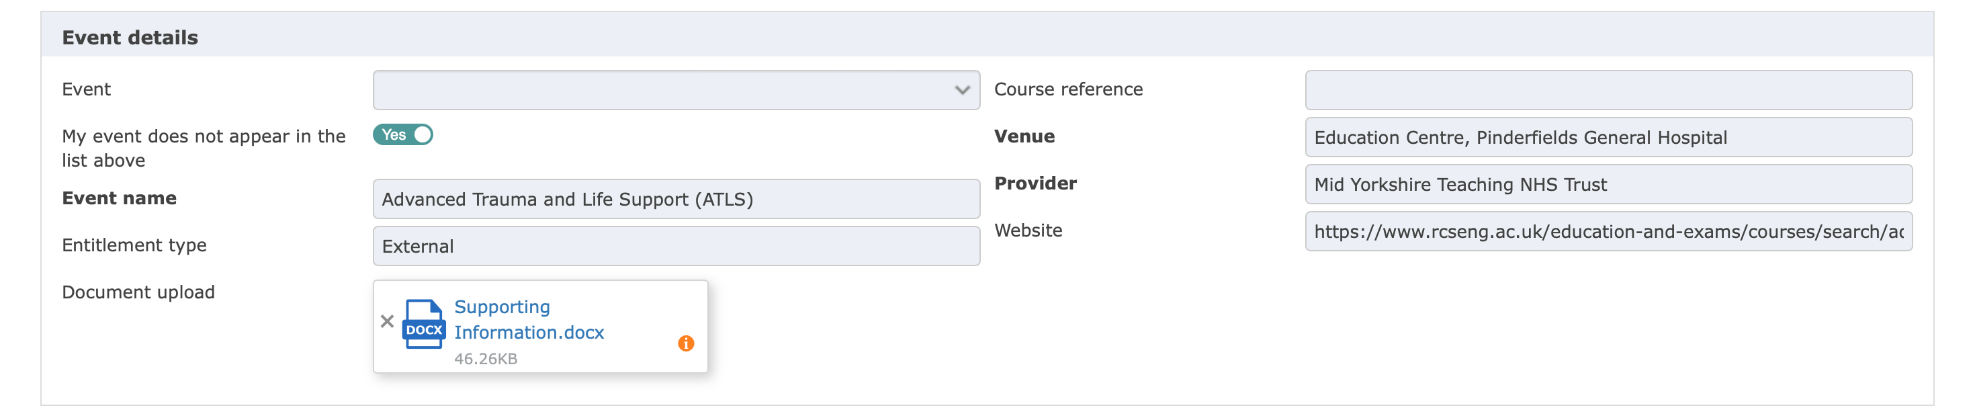Select the Course reference input box
This screenshot has width=1975, height=418.
tap(1608, 91)
